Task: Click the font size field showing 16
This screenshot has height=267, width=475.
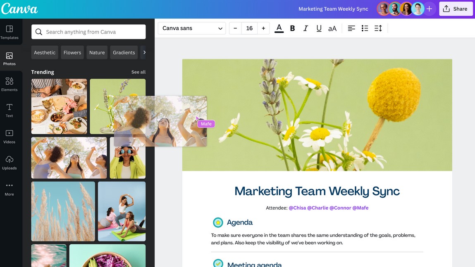Action: pyautogui.click(x=249, y=28)
